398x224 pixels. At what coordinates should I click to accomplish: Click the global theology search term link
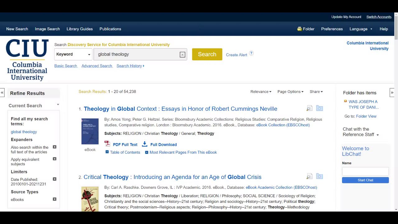[x=24, y=132]
